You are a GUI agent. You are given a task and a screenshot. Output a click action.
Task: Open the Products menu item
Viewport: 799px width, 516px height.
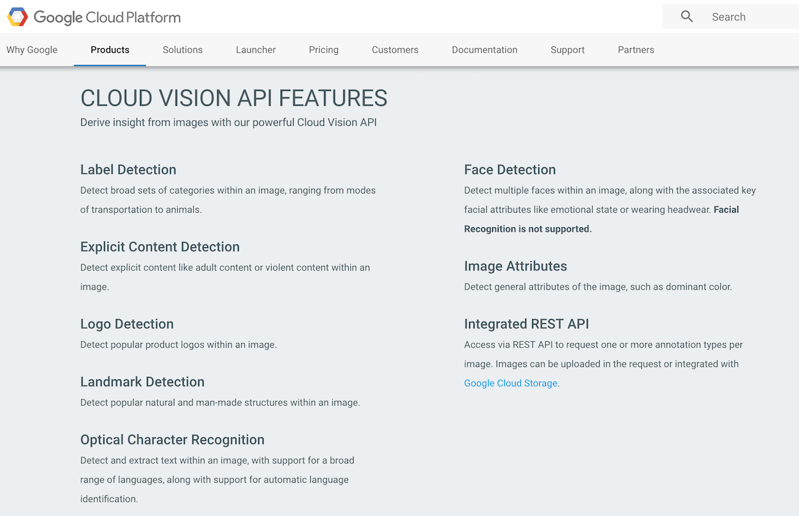110,50
